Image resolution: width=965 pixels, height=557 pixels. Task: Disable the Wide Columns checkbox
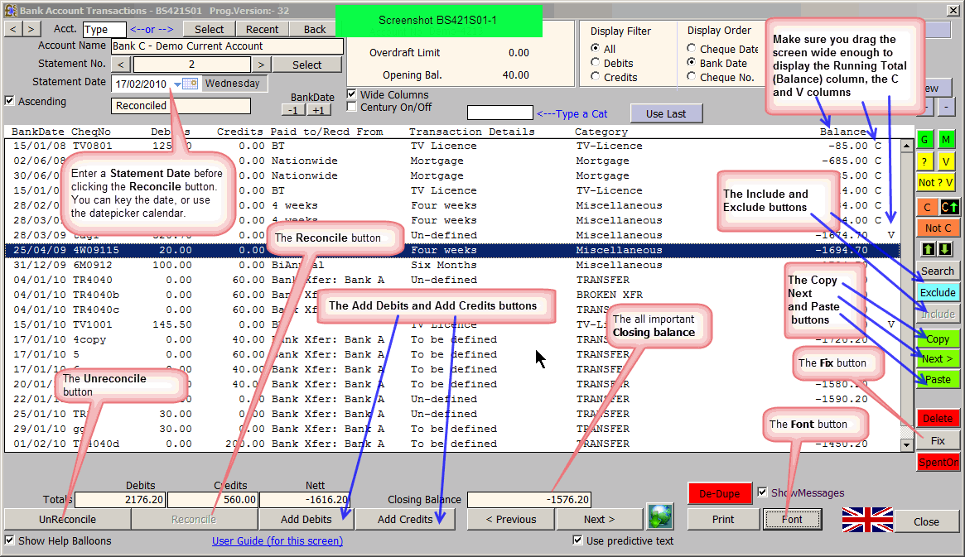coord(352,94)
